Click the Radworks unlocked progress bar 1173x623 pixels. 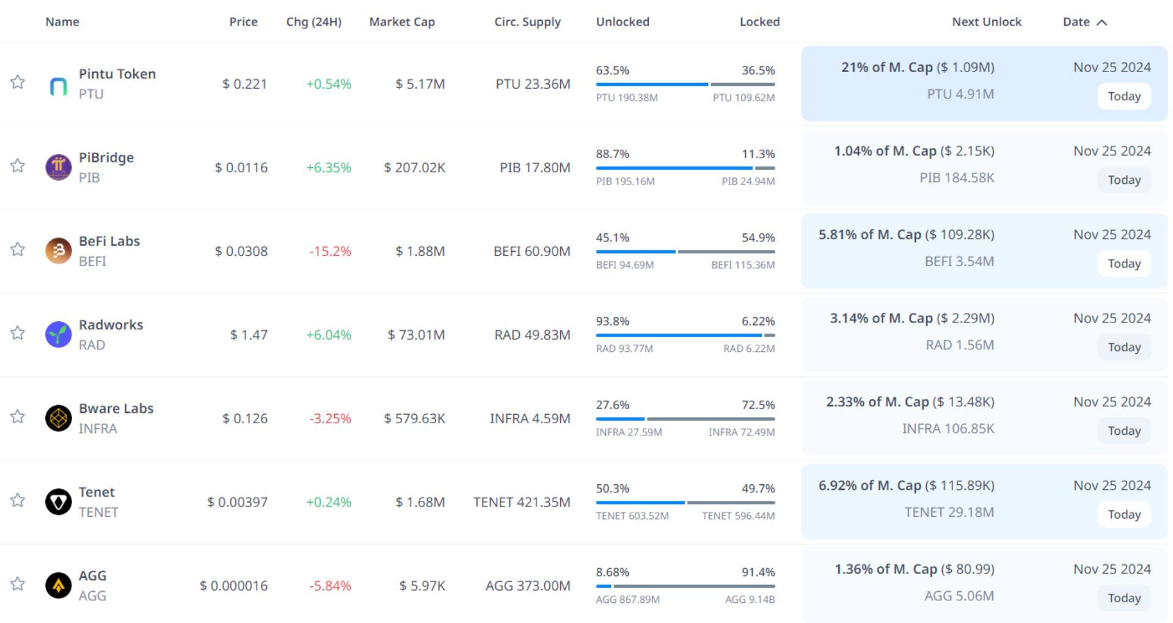678,335
